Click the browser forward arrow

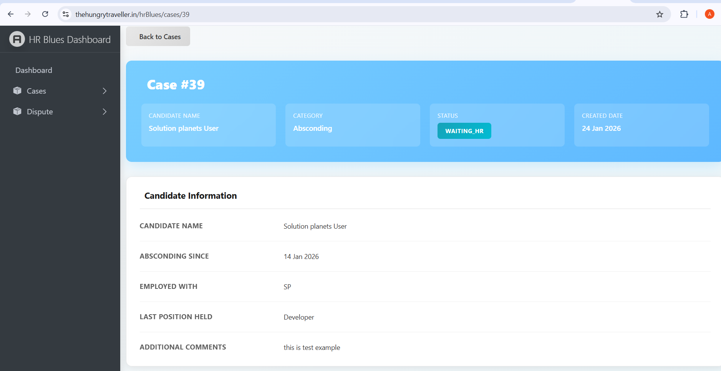(x=28, y=14)
